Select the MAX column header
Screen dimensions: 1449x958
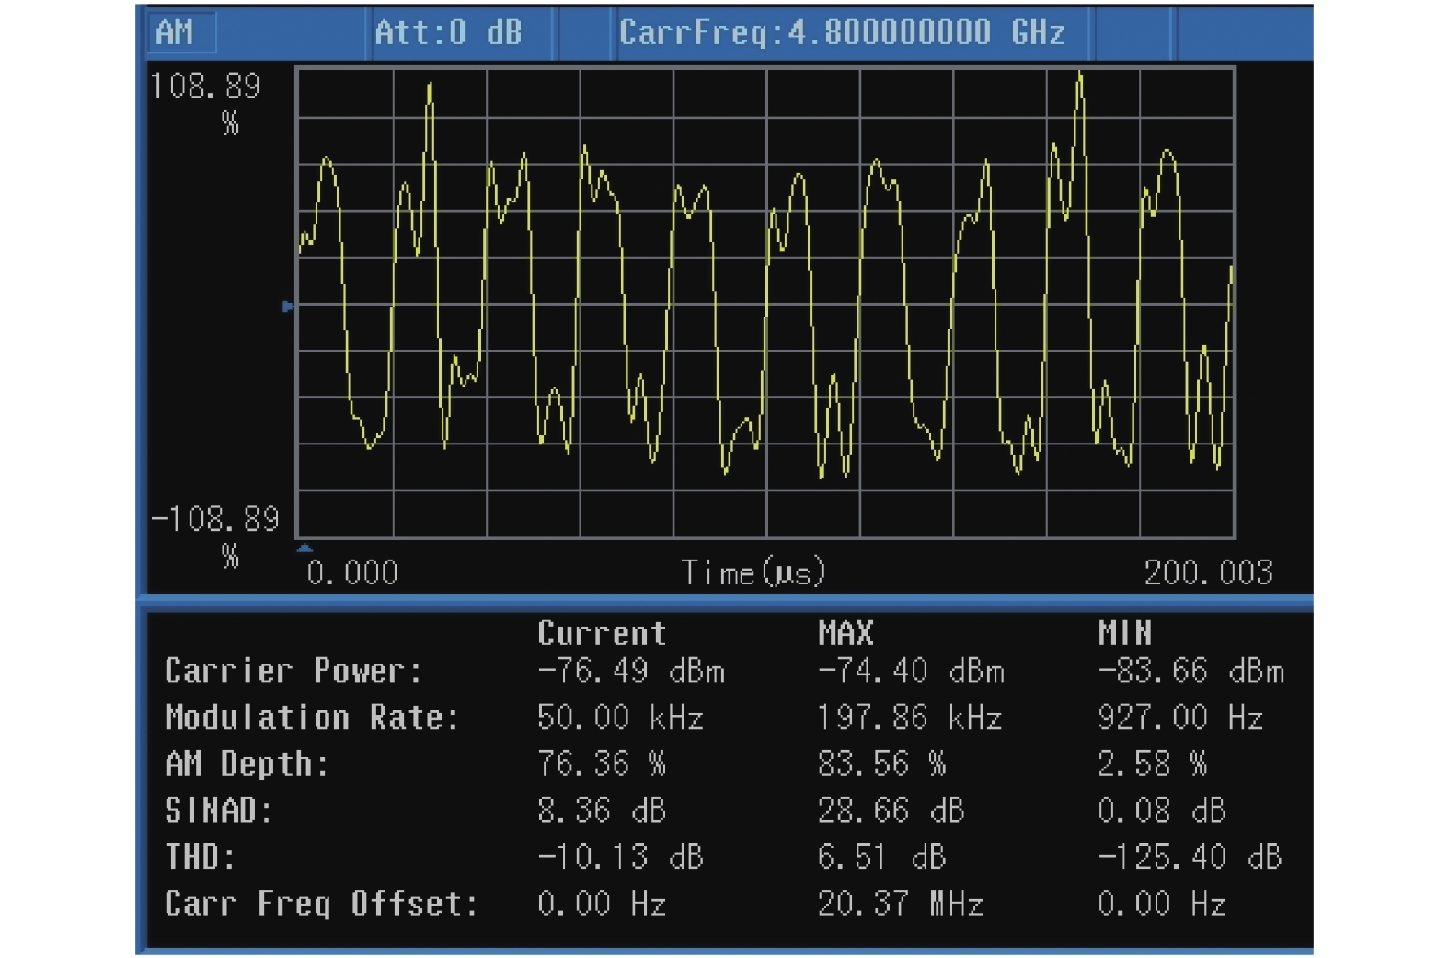click(x=845, y=634)
